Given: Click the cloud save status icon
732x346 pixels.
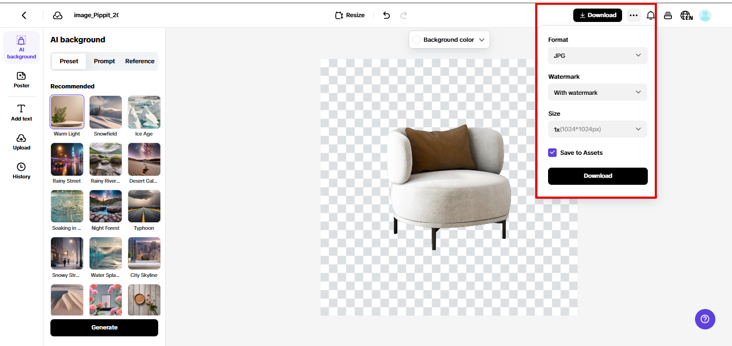Looking at the screenshot, I should (x=57, y=16).
